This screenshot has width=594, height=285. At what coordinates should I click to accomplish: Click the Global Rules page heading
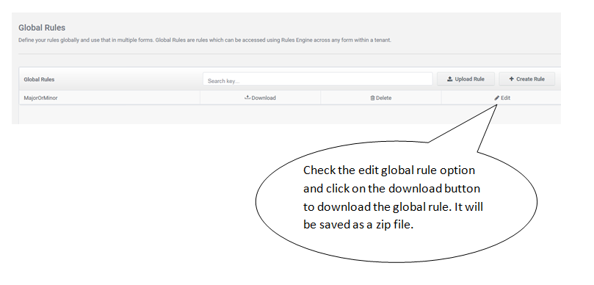click(x=42, y=28)
